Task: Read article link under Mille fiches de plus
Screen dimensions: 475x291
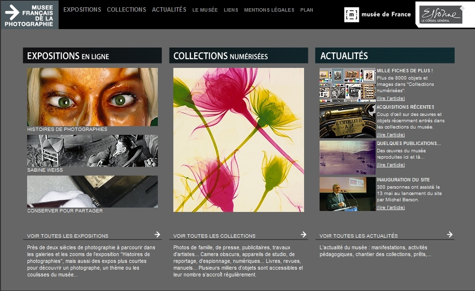Action: tap(391, 98)
